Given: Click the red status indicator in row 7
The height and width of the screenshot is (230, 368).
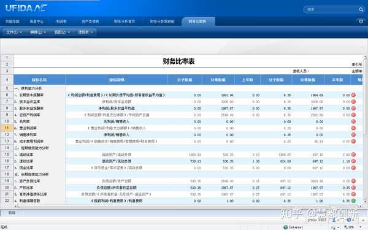Looking at the screenshot, I should coord(353,102).
